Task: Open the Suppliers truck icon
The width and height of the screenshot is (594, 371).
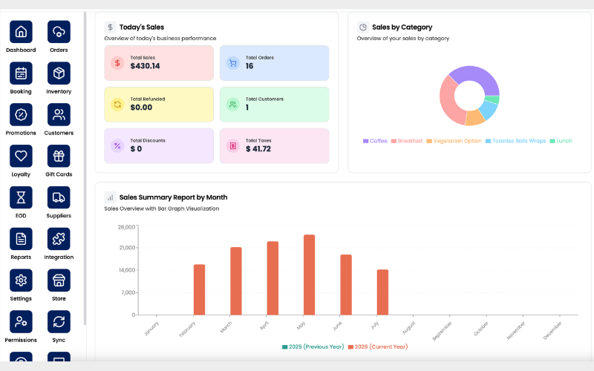Action: (x=59, y=197)
